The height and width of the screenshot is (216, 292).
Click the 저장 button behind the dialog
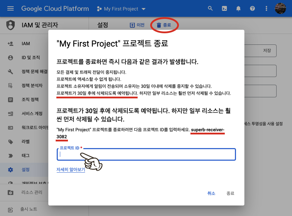pos(267,50)
